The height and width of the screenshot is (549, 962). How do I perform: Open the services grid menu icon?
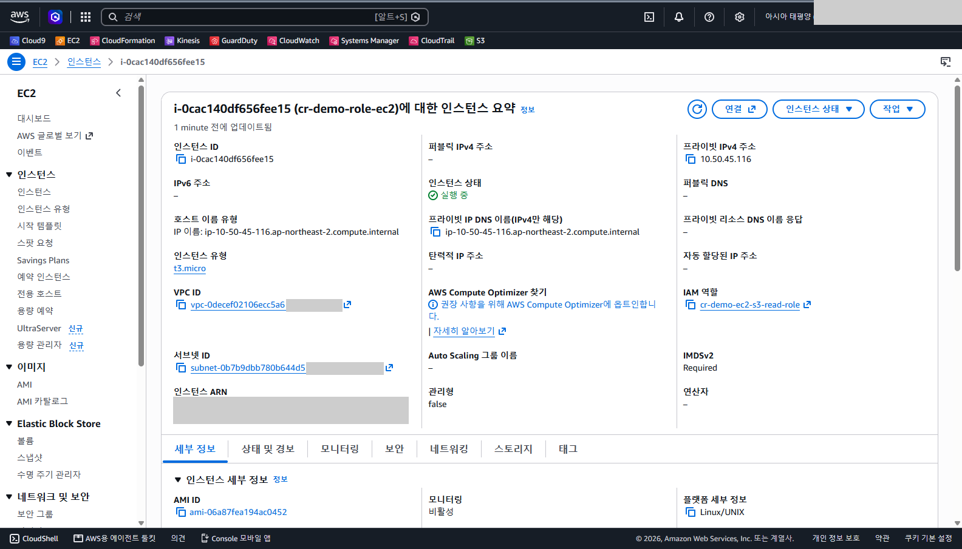86,17
